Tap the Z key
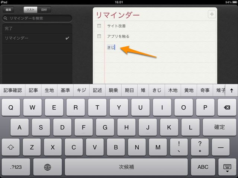The height and width of the screenshot is (178, 238). [32, 147]
